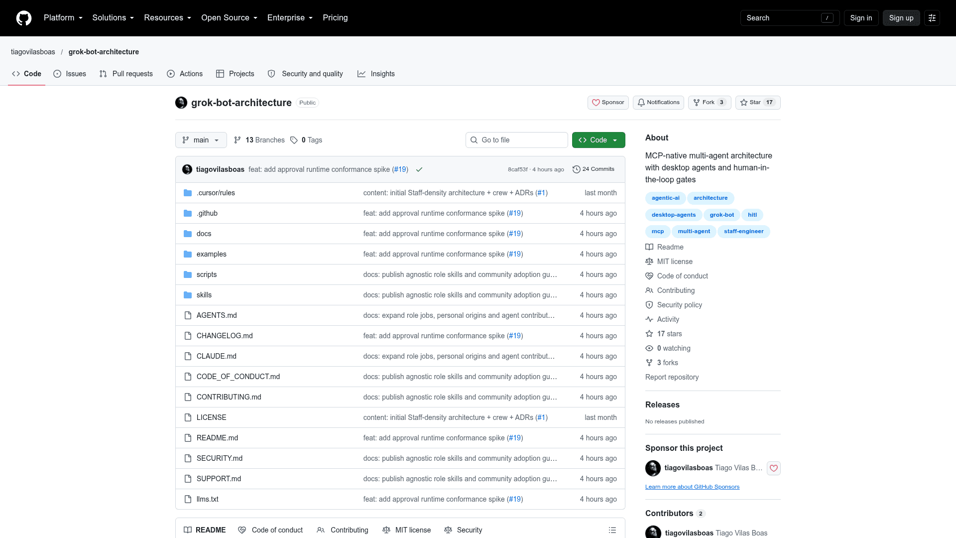Click the skills folder icon
This screenshot has height=538, width=956.
188,295
